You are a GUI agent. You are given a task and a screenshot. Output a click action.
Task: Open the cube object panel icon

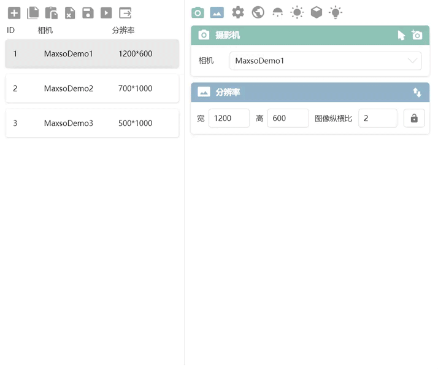pos(317,12)
